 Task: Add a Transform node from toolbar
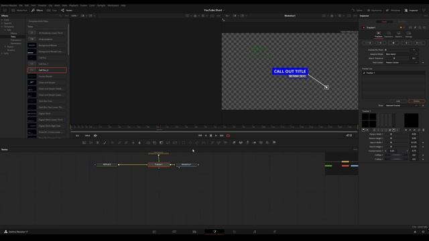pyautogui.click(x=175, y=143)
